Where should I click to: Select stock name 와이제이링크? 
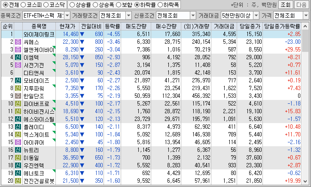click(39, 34)
